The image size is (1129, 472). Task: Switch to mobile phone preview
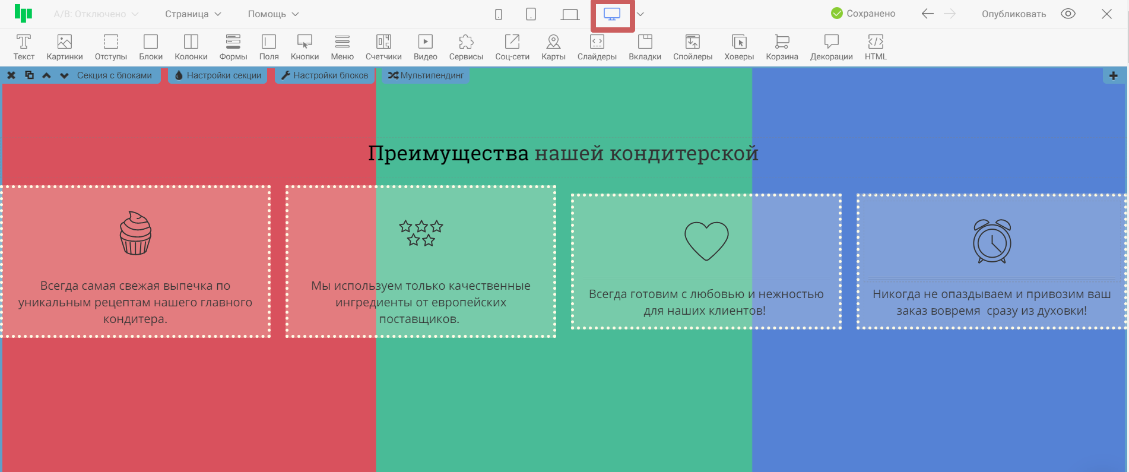point(499,14)
